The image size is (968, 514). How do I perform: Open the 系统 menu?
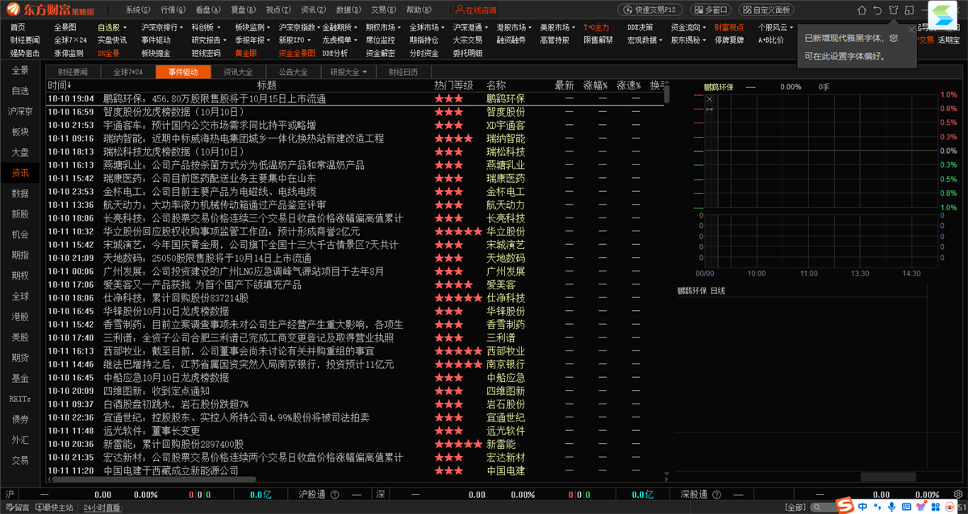138,10
